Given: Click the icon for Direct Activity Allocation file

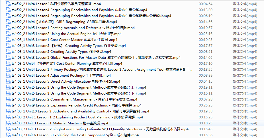Looking at the screenshot, I should click(8, 81).
